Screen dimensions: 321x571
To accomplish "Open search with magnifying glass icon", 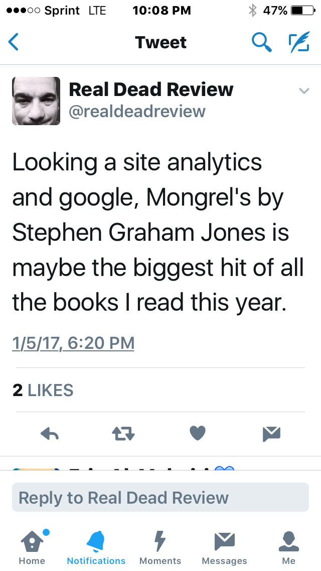I will coord(261,43).
